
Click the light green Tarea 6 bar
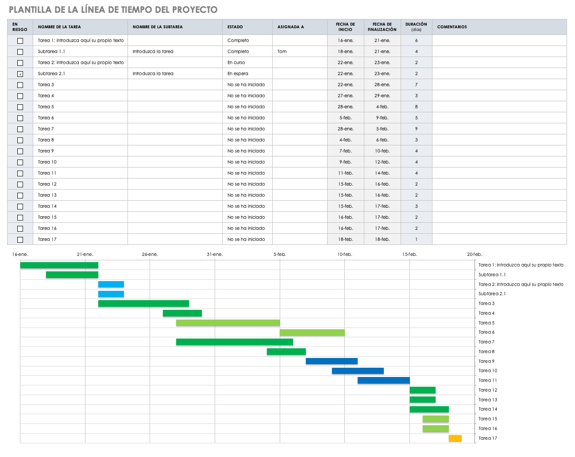coord(312,332)
